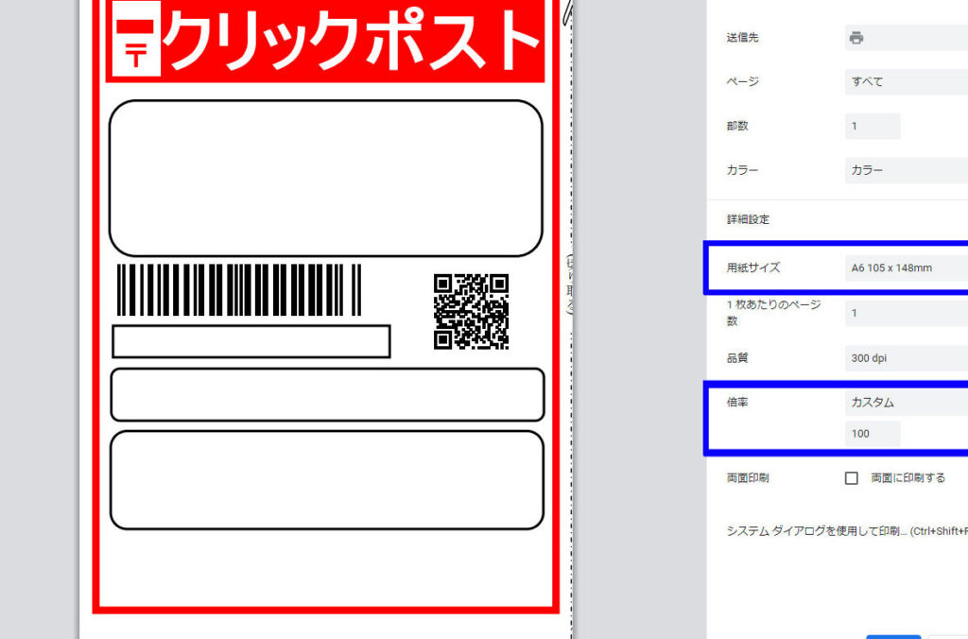
Task: Collapse the 詳細設定 section
Action: click(747, 219)
